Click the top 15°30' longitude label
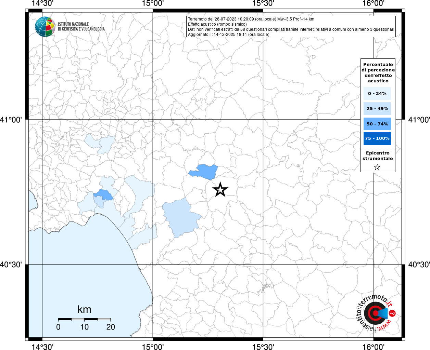430x350 pixels. coord(263,3)
